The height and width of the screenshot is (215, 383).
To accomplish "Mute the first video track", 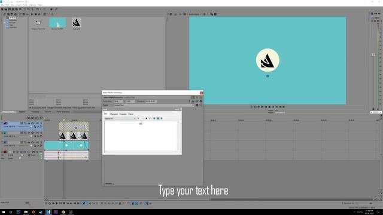I will click(x=37, y=123).
